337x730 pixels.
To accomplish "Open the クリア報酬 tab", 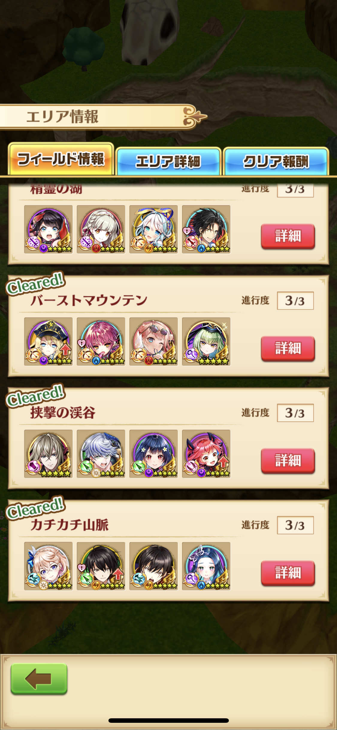I will 276,161.
